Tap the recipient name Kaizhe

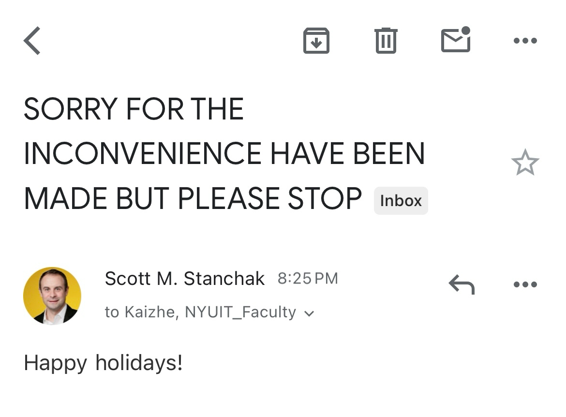[149, 313]
